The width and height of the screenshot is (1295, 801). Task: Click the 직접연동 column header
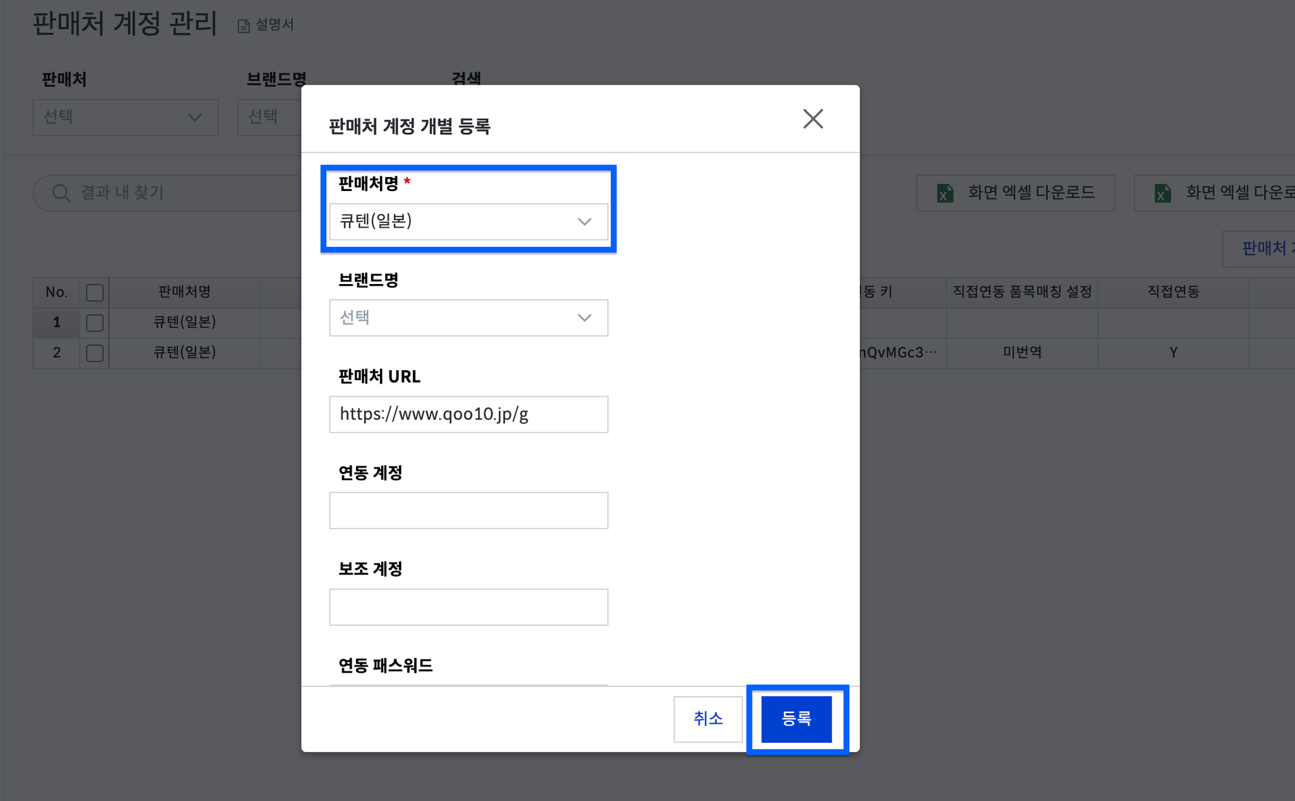tap(1174, 292)
